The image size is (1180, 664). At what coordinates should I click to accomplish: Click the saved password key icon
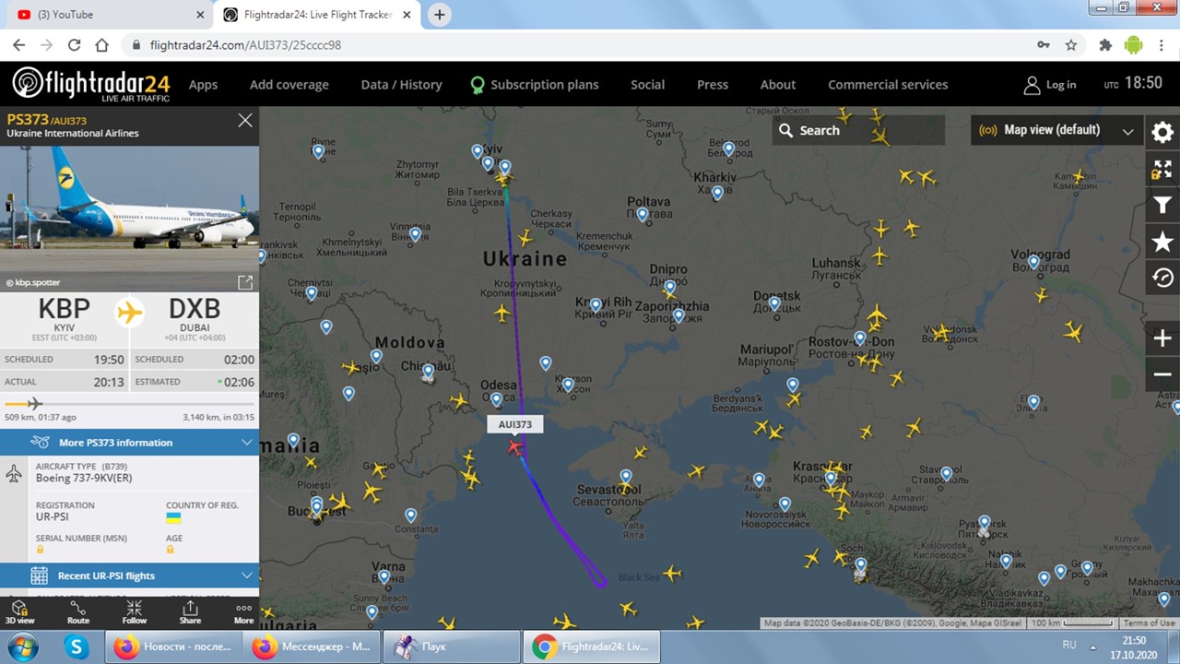click(x=1043, y=44)
